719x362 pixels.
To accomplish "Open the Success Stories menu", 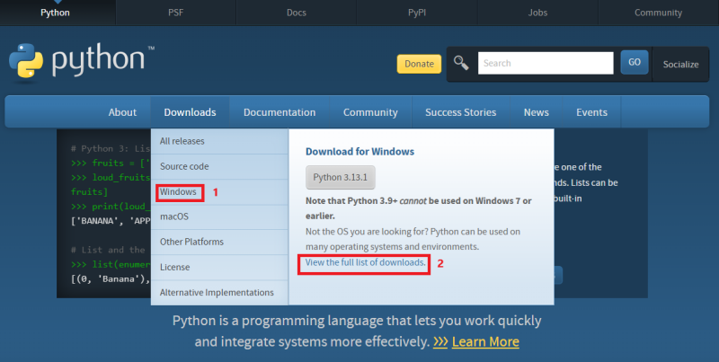I will point(460,112).
